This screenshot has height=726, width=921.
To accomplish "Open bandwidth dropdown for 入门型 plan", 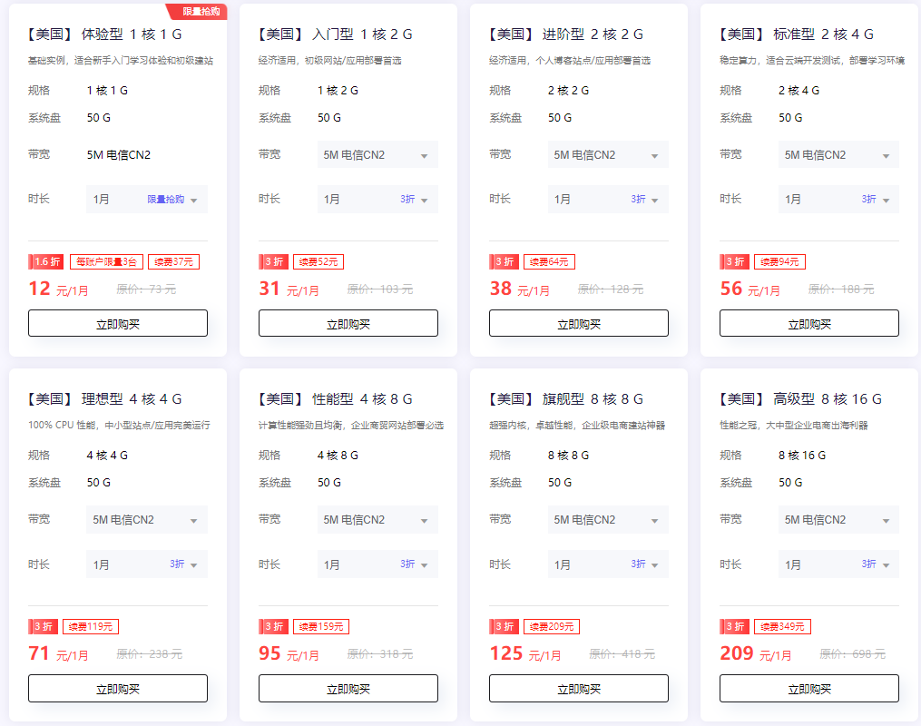I will point(377,155).
